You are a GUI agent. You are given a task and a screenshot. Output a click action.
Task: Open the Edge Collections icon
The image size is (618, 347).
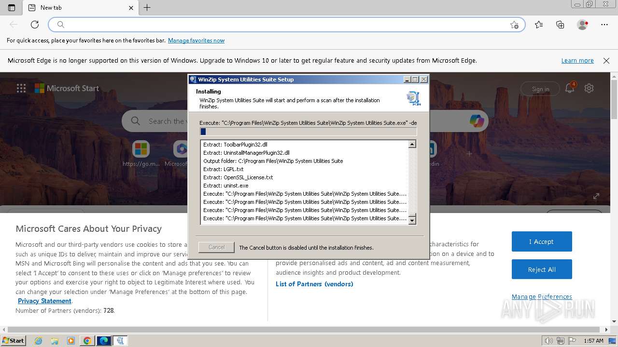click(x=560, y=25)
